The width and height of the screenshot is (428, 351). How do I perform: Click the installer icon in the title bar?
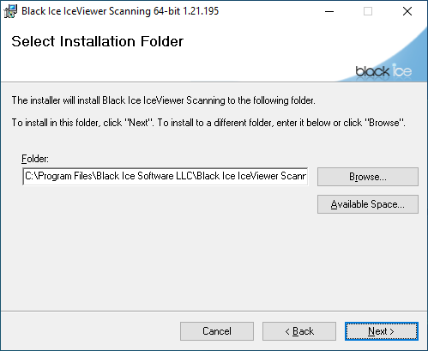[x=10, y=11]
